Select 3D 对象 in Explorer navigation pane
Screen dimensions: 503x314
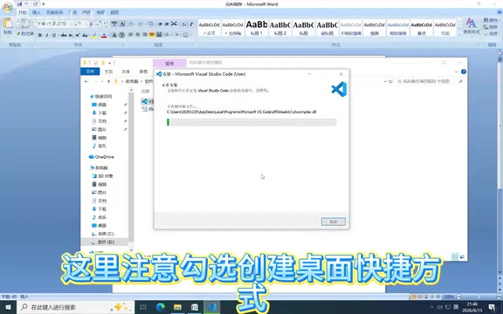point(103,176)
